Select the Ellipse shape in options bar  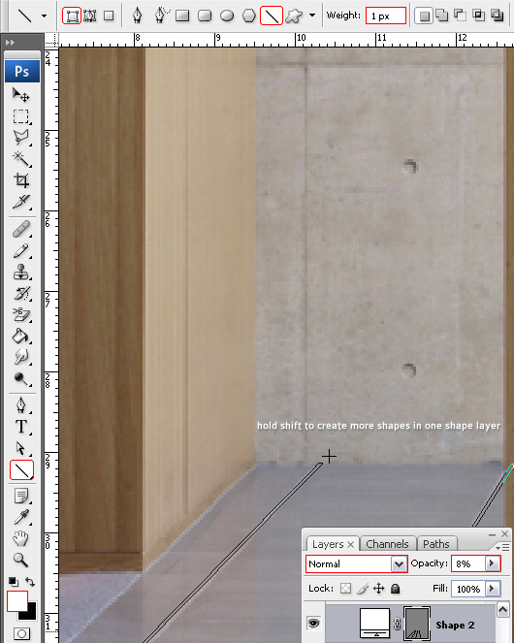coord(227,16)
